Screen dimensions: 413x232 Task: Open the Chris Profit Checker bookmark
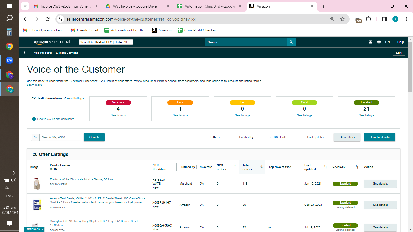click(198, 30)
